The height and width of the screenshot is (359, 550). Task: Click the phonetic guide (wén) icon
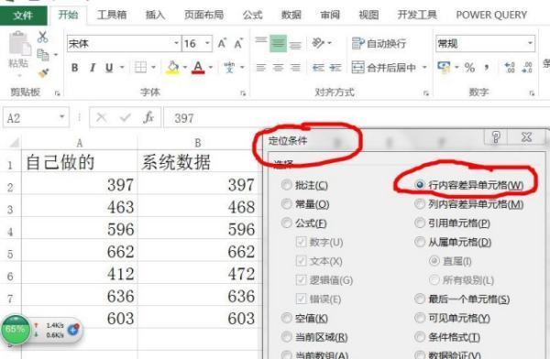tap(229, 68)
